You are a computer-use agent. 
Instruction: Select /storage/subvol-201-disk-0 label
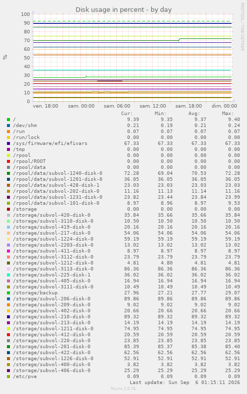[x=52, y=347]
